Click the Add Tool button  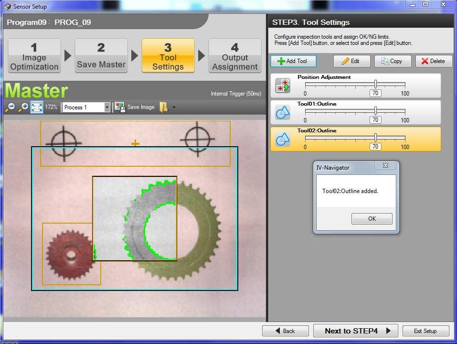pyautogui.click(x=293, y=61)
